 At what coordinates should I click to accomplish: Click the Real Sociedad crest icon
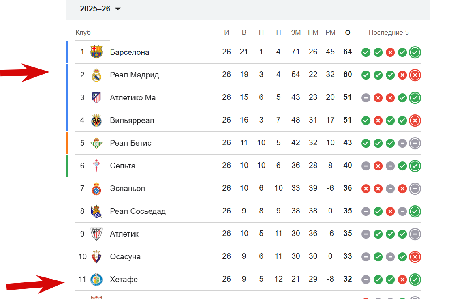tap(96, 211)
